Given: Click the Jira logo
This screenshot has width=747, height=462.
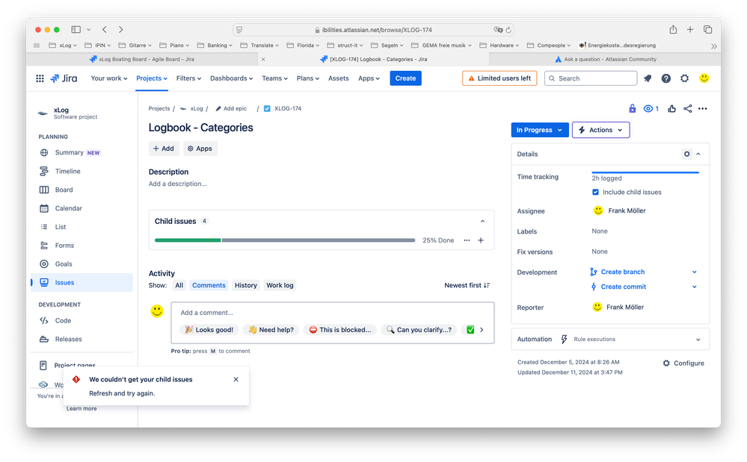Looking at the screenshot, I should (x=64, y=78).
